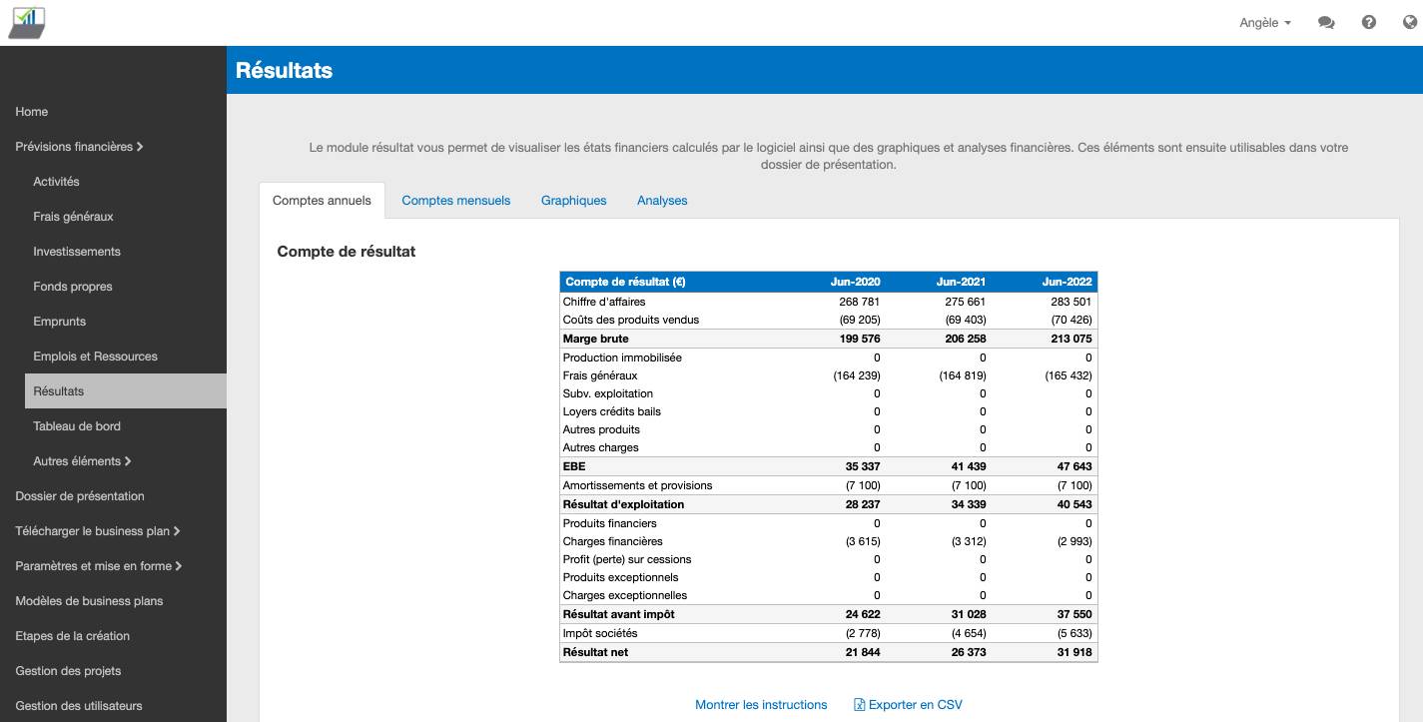Switch to the Comptes mensuels tab

455,201
